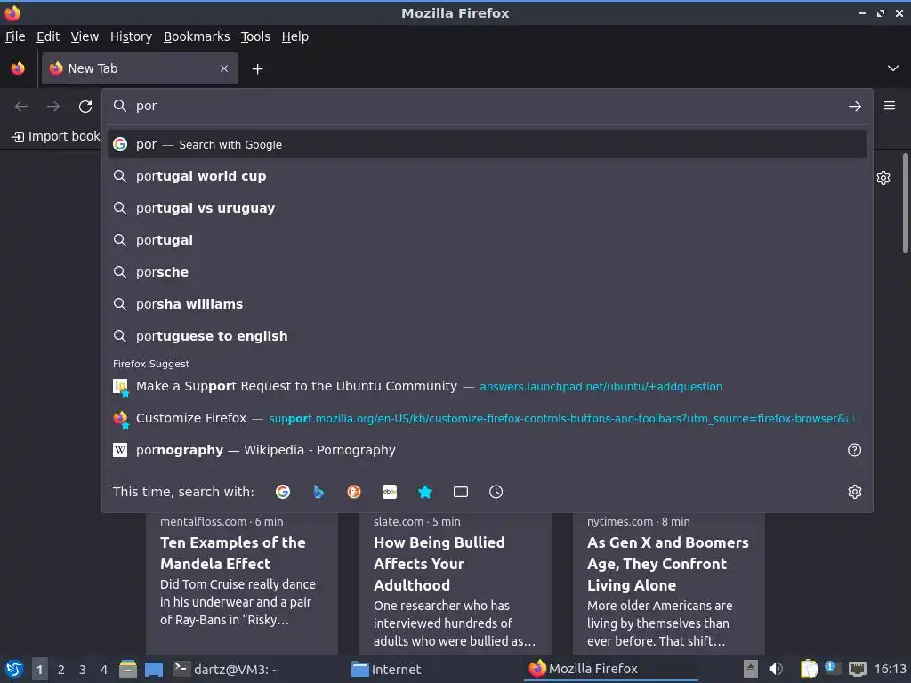The width and height of the screenshot is (911, 683).
Task: Switch to workspace 4 in taskbar
Action: pyautogui.click(x=104, y=670)
